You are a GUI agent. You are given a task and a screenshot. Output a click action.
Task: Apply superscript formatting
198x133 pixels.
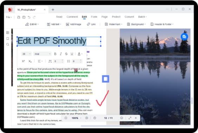[24, 61]
